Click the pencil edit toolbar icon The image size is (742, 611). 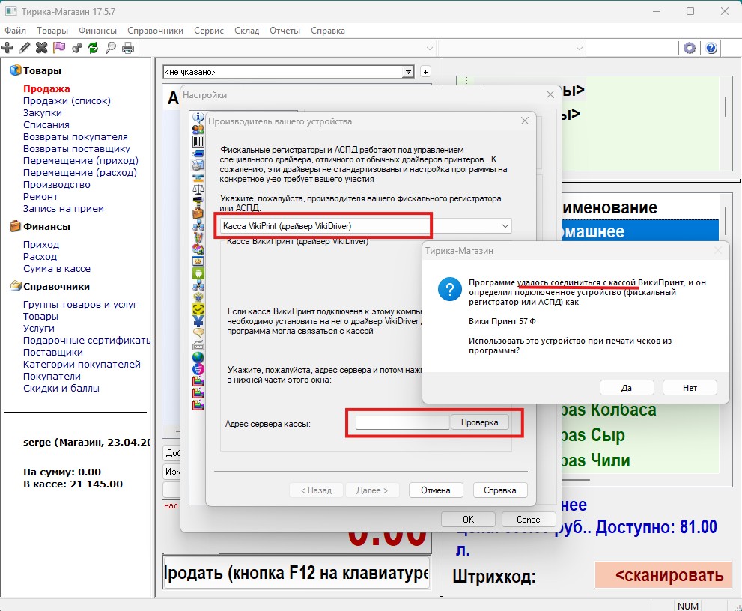pos(25,48)
